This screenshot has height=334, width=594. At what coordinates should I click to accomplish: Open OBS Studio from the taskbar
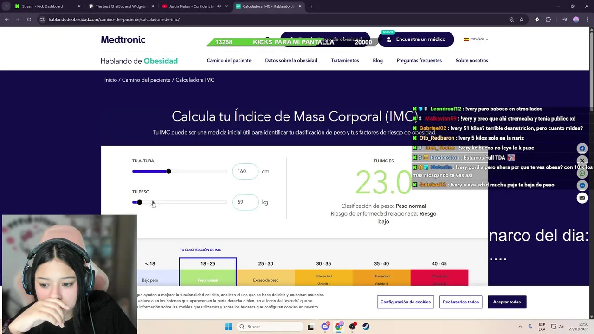tap(353, 327)
